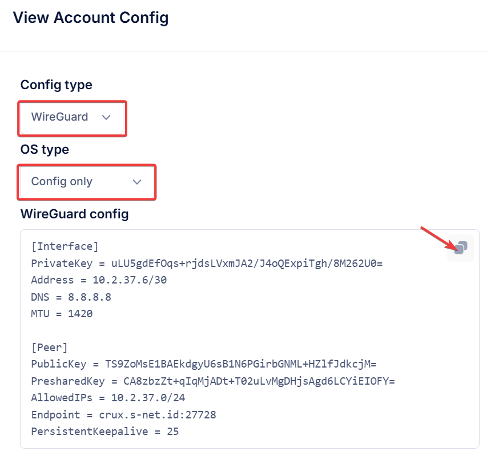The width and height of the screenshot is (487, 455).
Task: Click the View Account Config heading
Action: pyautogui.click(x=91, y=17)
